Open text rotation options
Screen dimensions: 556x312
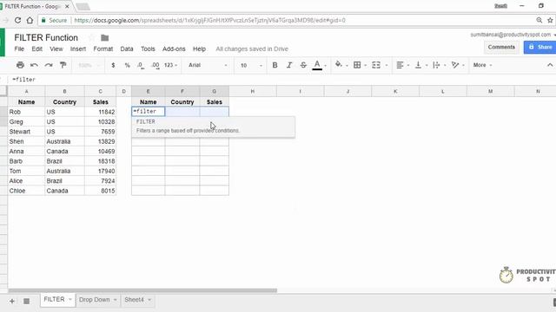click(455, 65)
